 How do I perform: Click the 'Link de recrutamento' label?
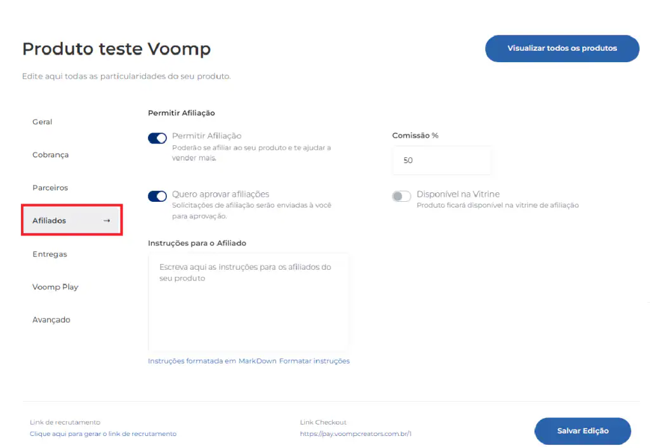[x=65, y=423]
